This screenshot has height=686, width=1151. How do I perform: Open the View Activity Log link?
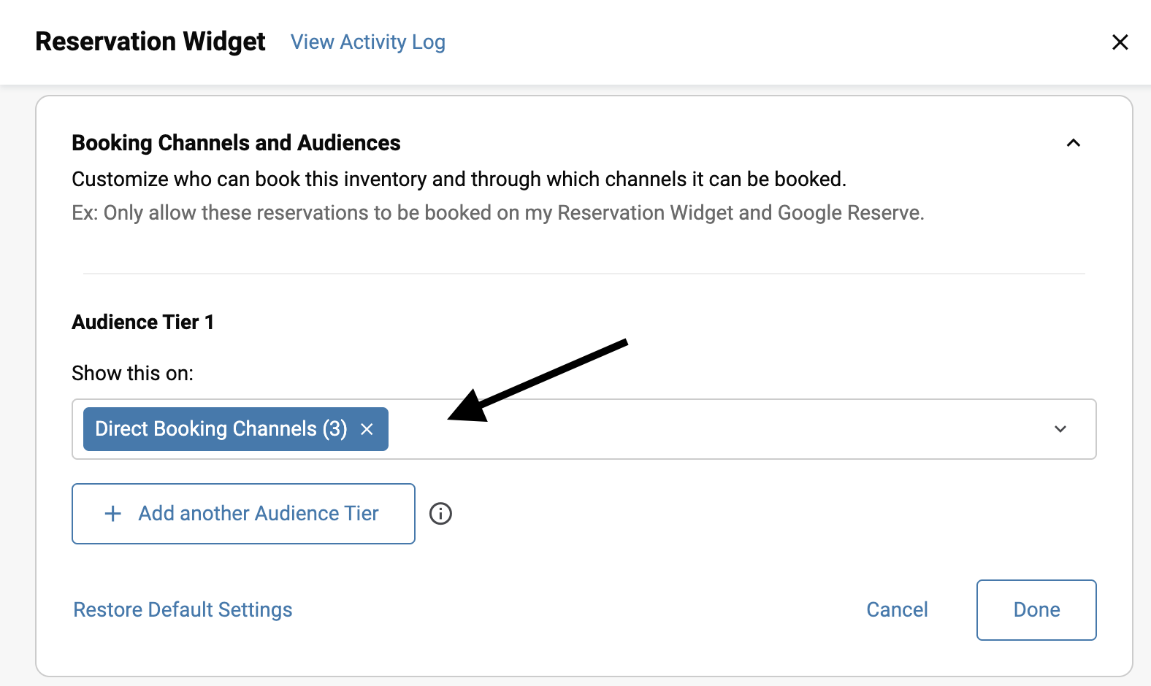pyautogui.click(x=367, y=42)
